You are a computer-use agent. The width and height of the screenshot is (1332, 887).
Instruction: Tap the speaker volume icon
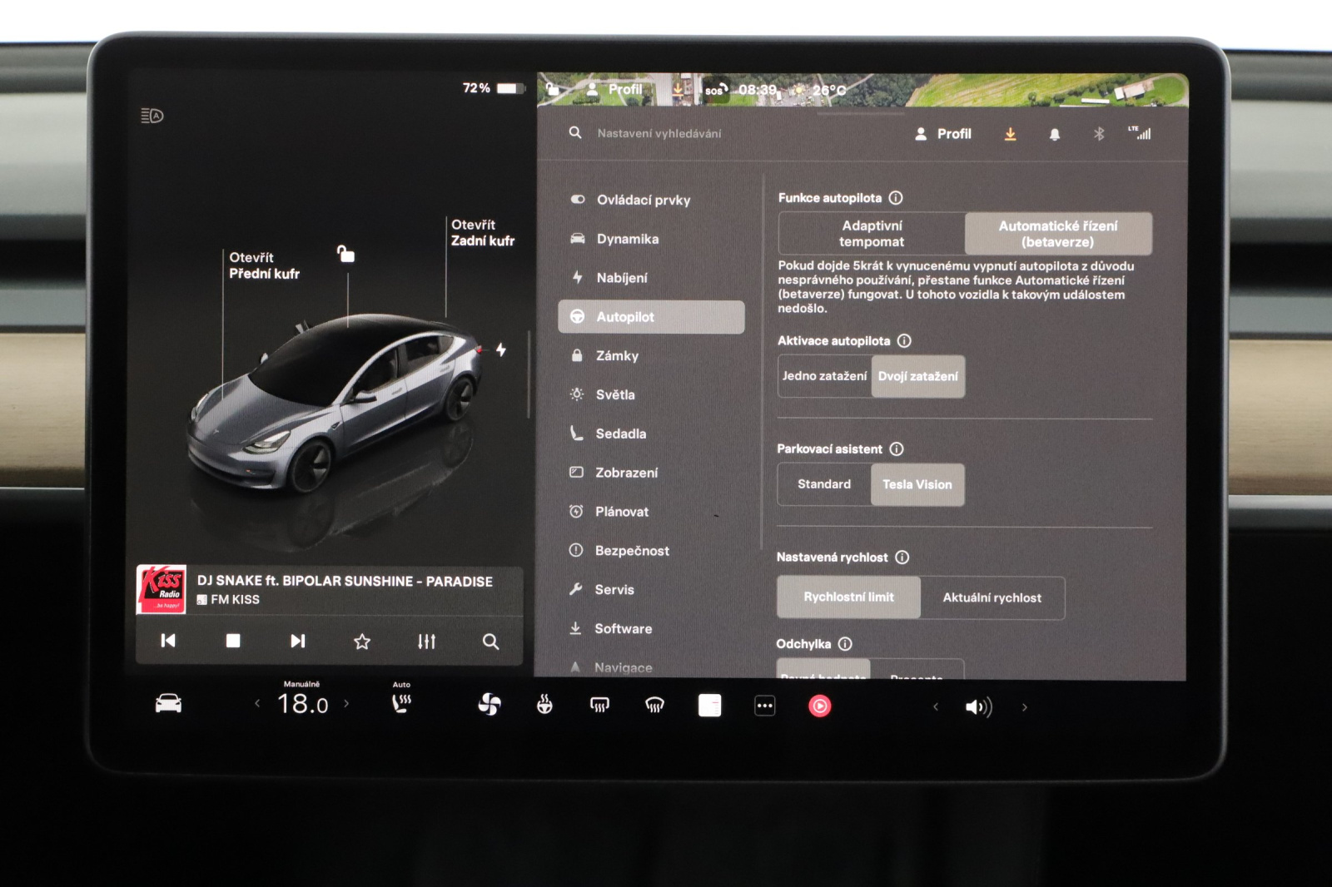[x=979, y=707]
